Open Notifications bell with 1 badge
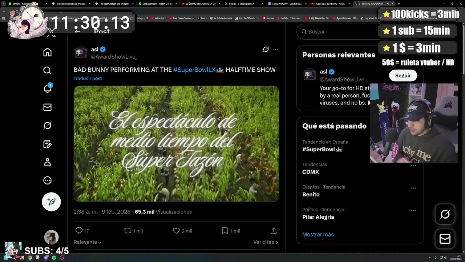Viewport: 465px width, 262px height. click(47, 88)
